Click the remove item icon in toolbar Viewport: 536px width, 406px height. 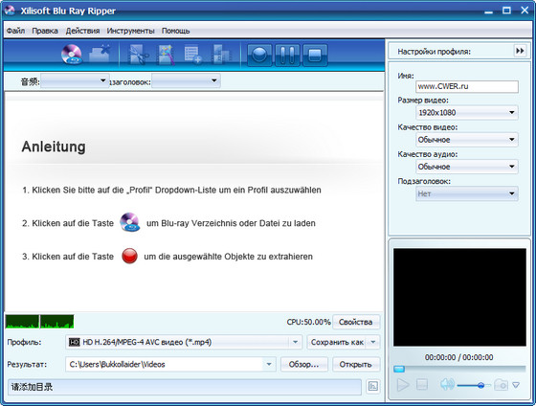point(100,54)
